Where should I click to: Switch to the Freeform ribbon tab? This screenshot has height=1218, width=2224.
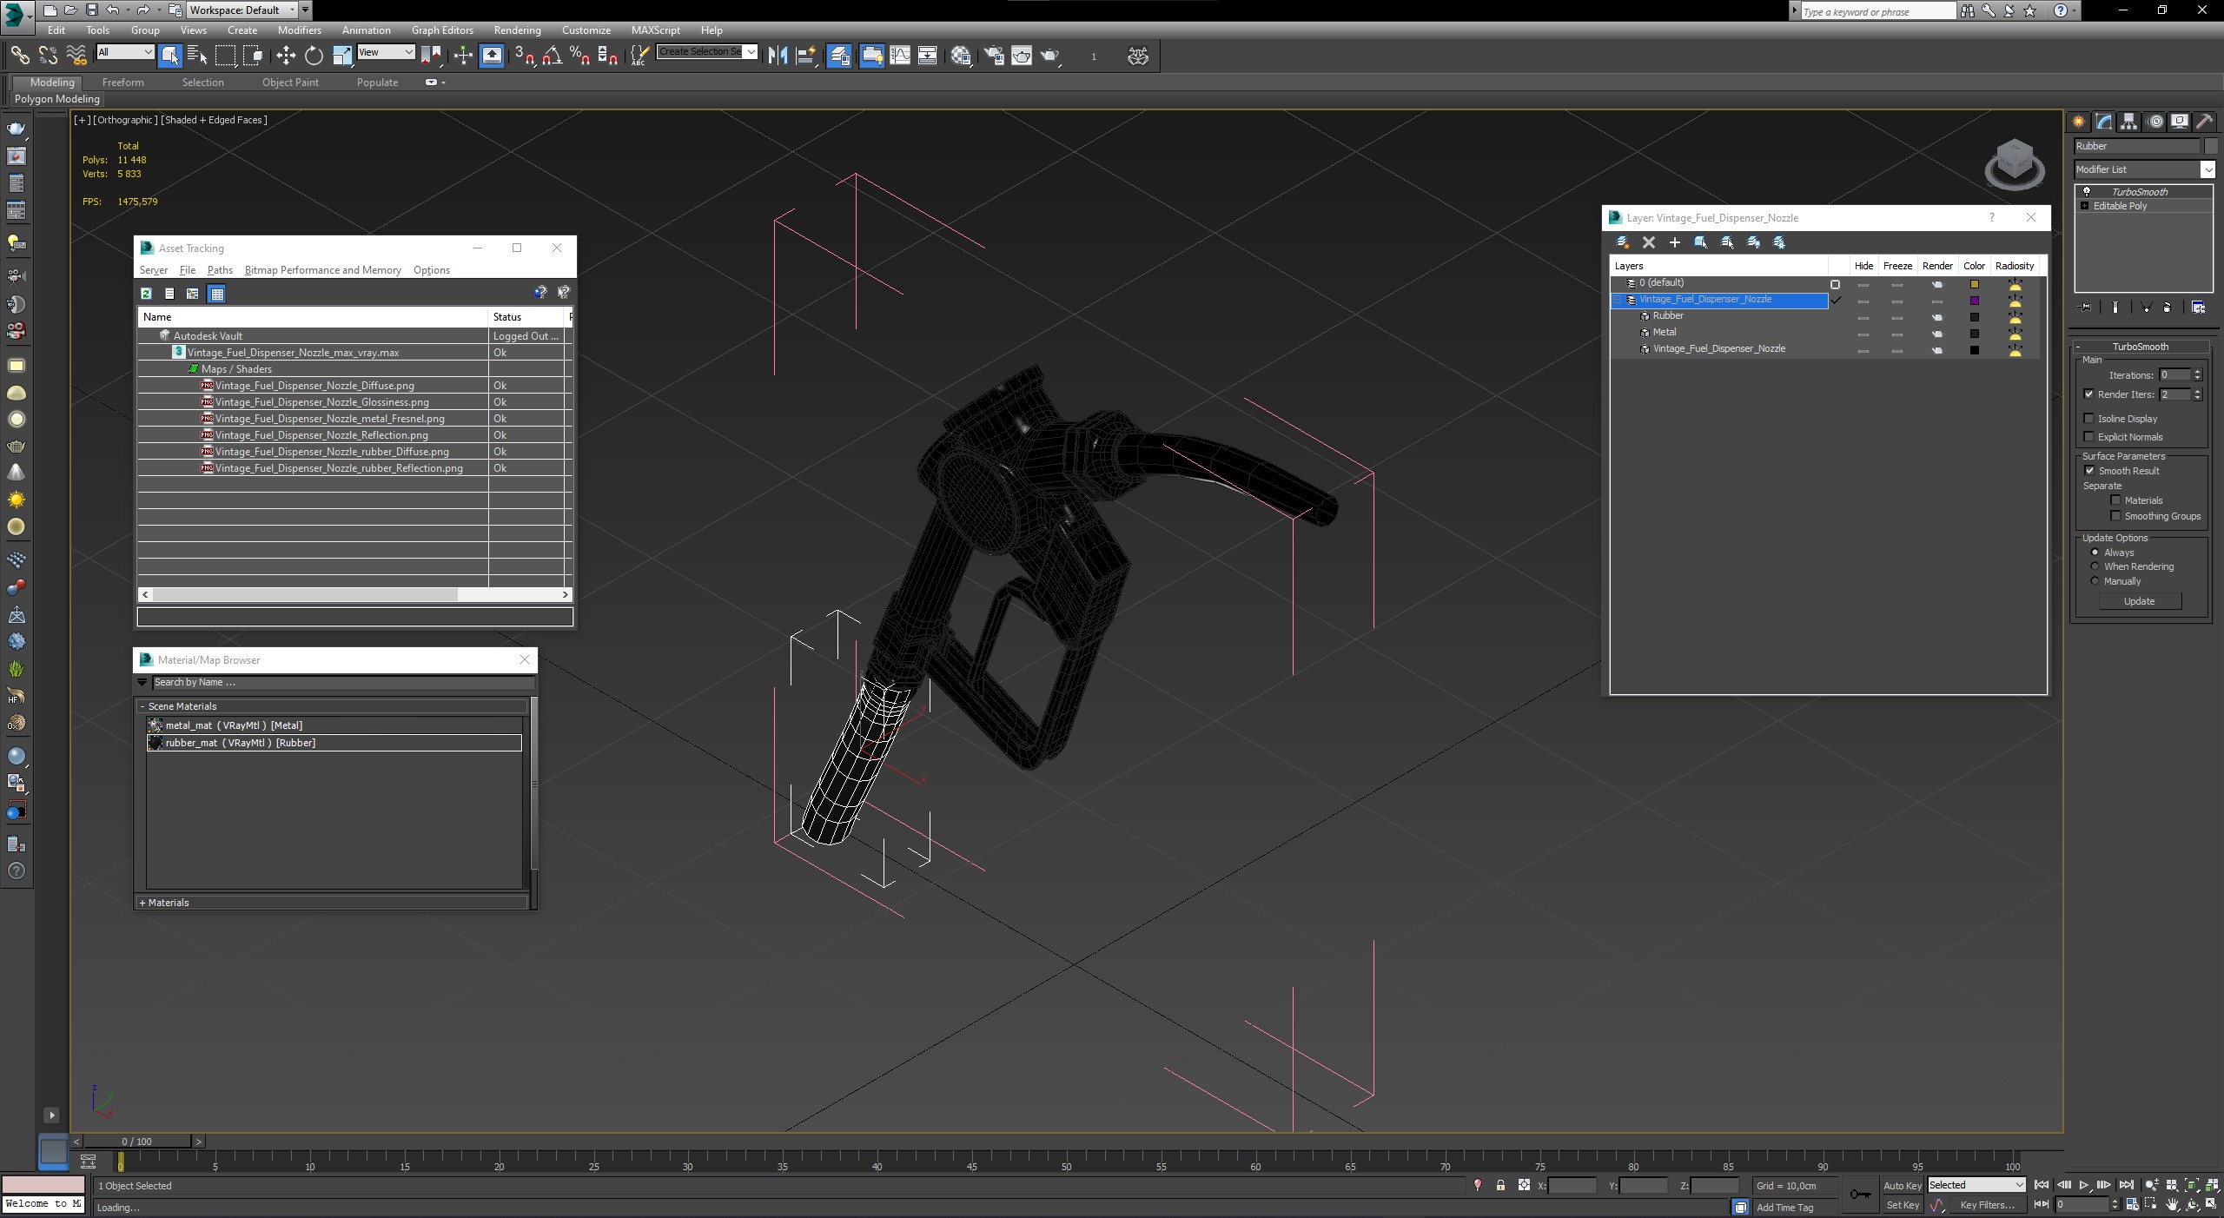click(x=122, y=83)
